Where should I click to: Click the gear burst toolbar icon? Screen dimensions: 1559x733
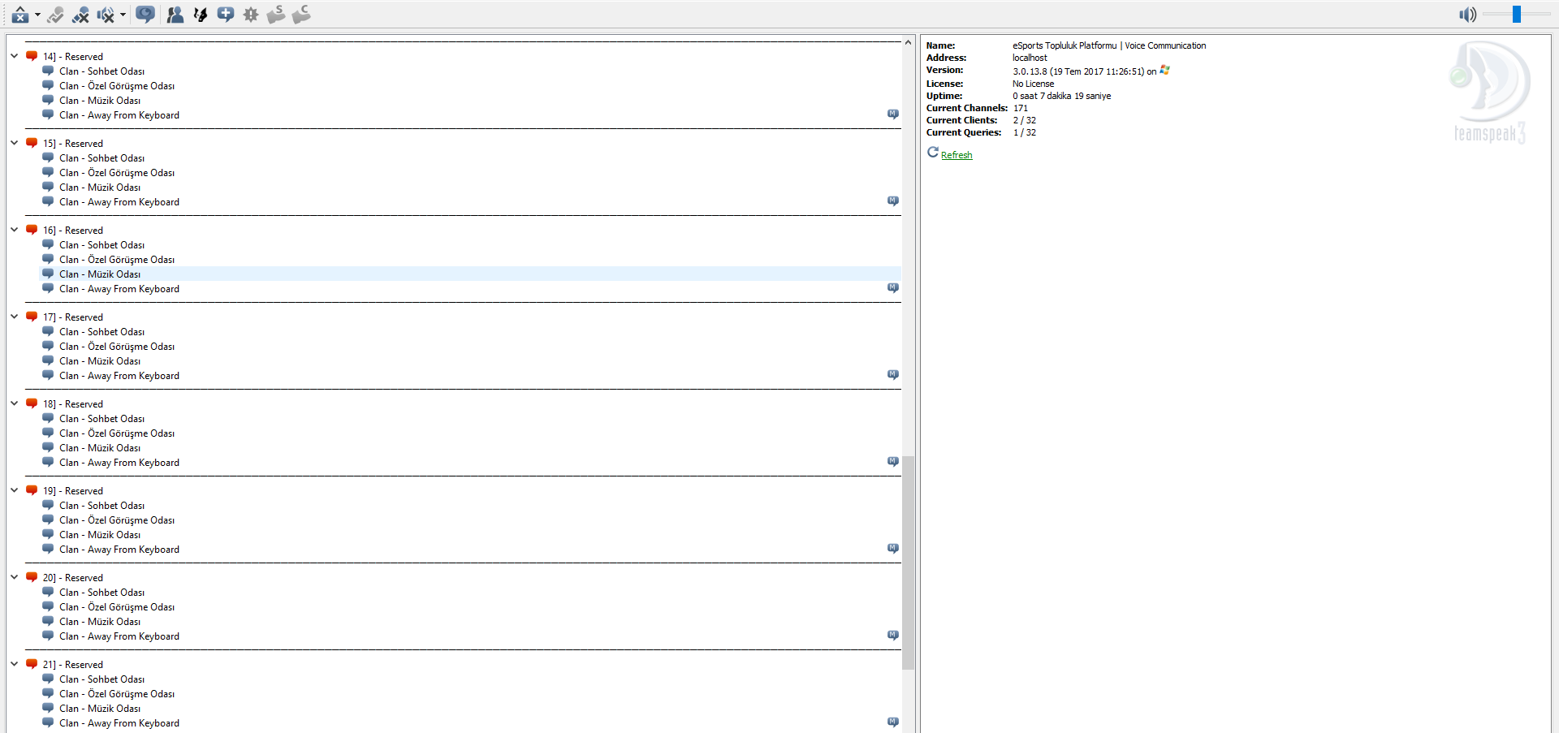pyautogui.click(x=251, y=15)
